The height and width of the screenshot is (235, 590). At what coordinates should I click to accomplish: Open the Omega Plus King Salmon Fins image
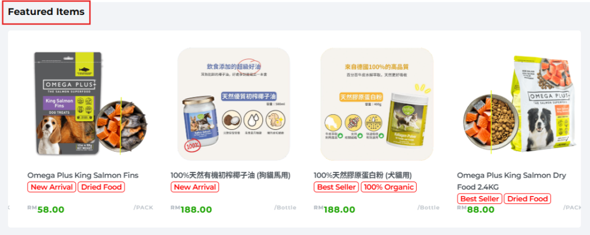click(x=90, y=104)
